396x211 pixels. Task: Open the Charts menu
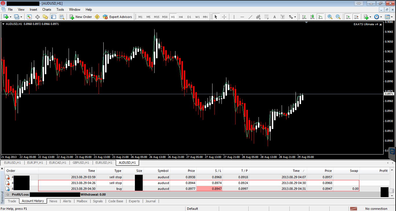point(46,10)
